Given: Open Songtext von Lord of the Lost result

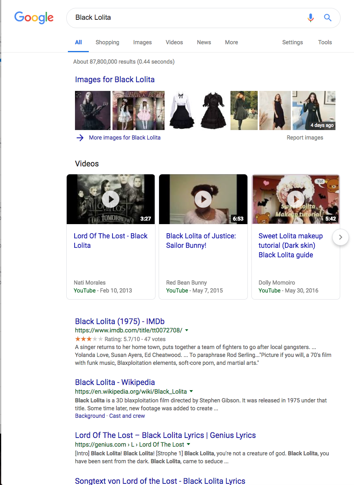Looking at the screenshot, I should [x=160, y=481].
